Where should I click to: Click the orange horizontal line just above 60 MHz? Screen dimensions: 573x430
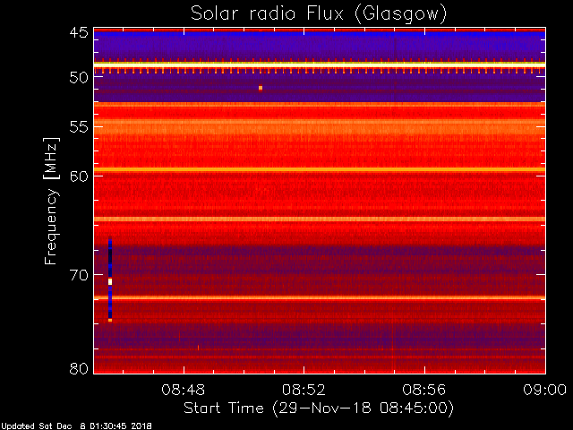click(320, 169)
